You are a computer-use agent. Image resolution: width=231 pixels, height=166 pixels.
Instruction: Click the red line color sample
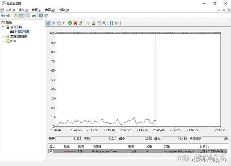pos(70,151)
